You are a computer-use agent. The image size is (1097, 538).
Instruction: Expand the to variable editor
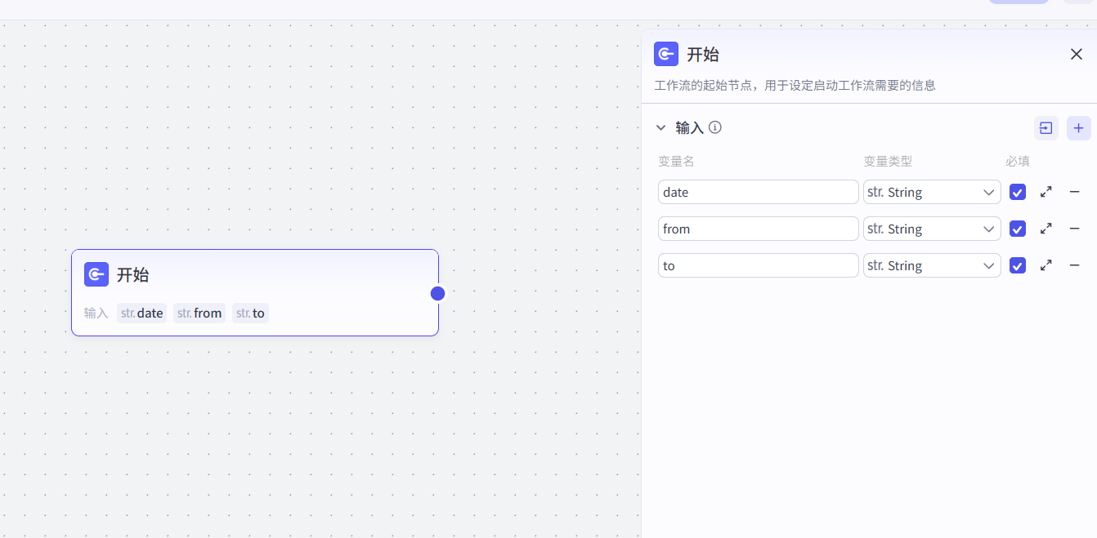coord(1046,265)
